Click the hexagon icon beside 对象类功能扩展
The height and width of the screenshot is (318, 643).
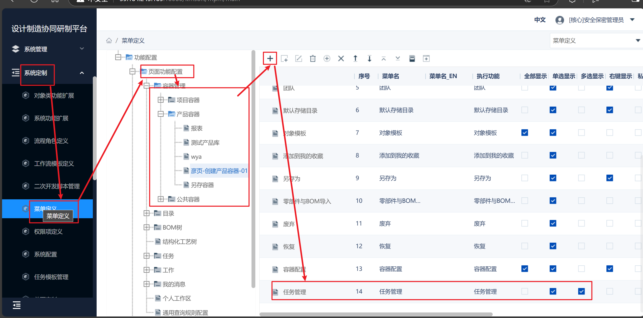point(25,95)
